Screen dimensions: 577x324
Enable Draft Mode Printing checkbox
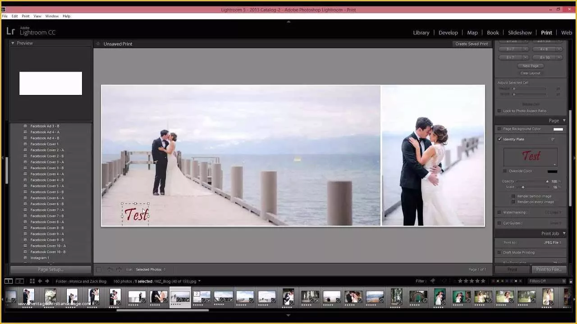click(x=499, y=252)
